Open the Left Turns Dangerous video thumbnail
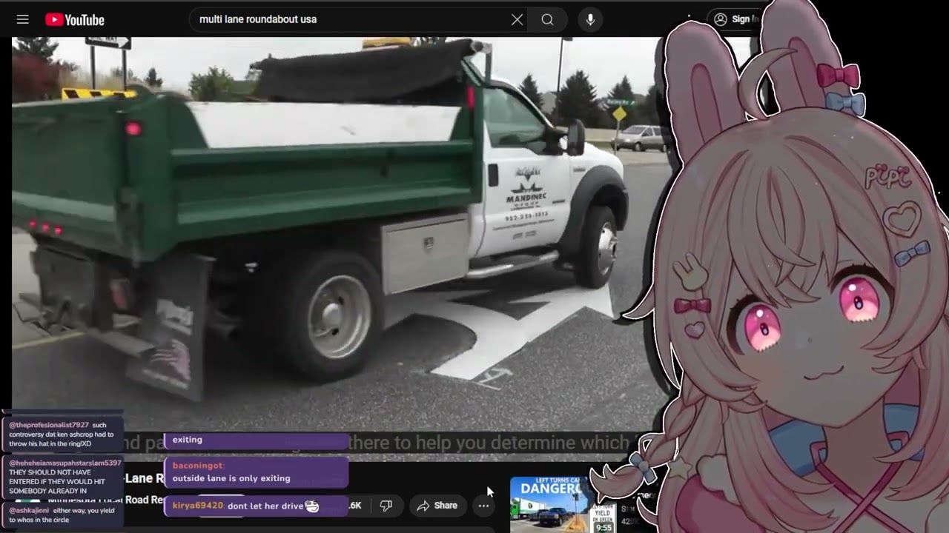 click(562, 505)
